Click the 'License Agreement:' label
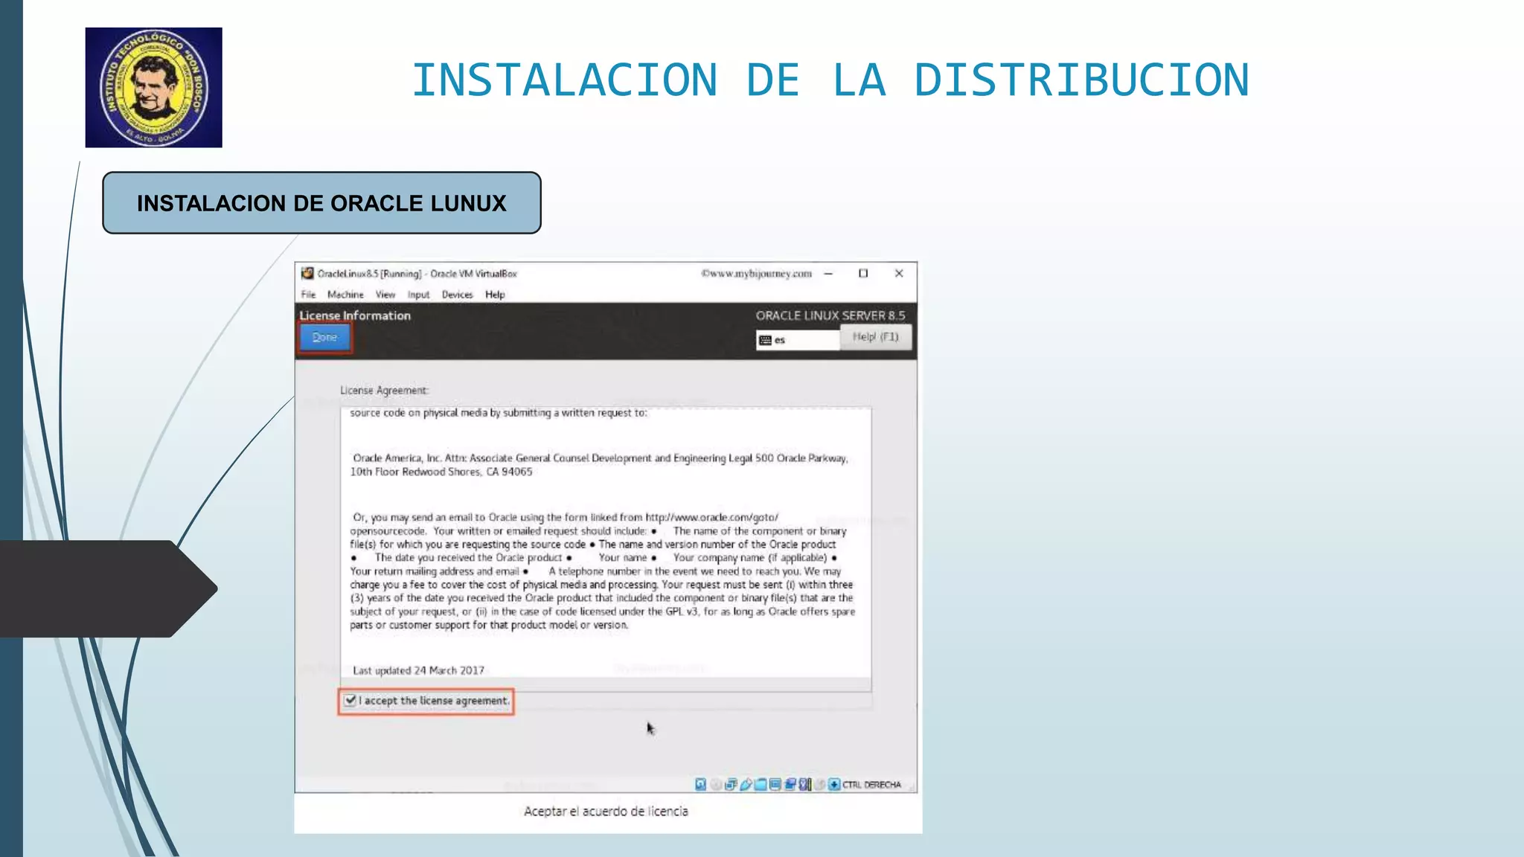This screenshot has height=857, width=1524. (384, 391)
